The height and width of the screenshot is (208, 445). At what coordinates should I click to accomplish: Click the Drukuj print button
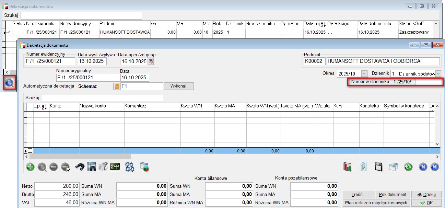click(426, 195)
